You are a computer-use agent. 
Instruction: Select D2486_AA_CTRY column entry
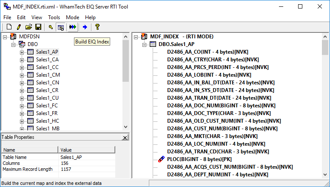[x=213, y=60]
